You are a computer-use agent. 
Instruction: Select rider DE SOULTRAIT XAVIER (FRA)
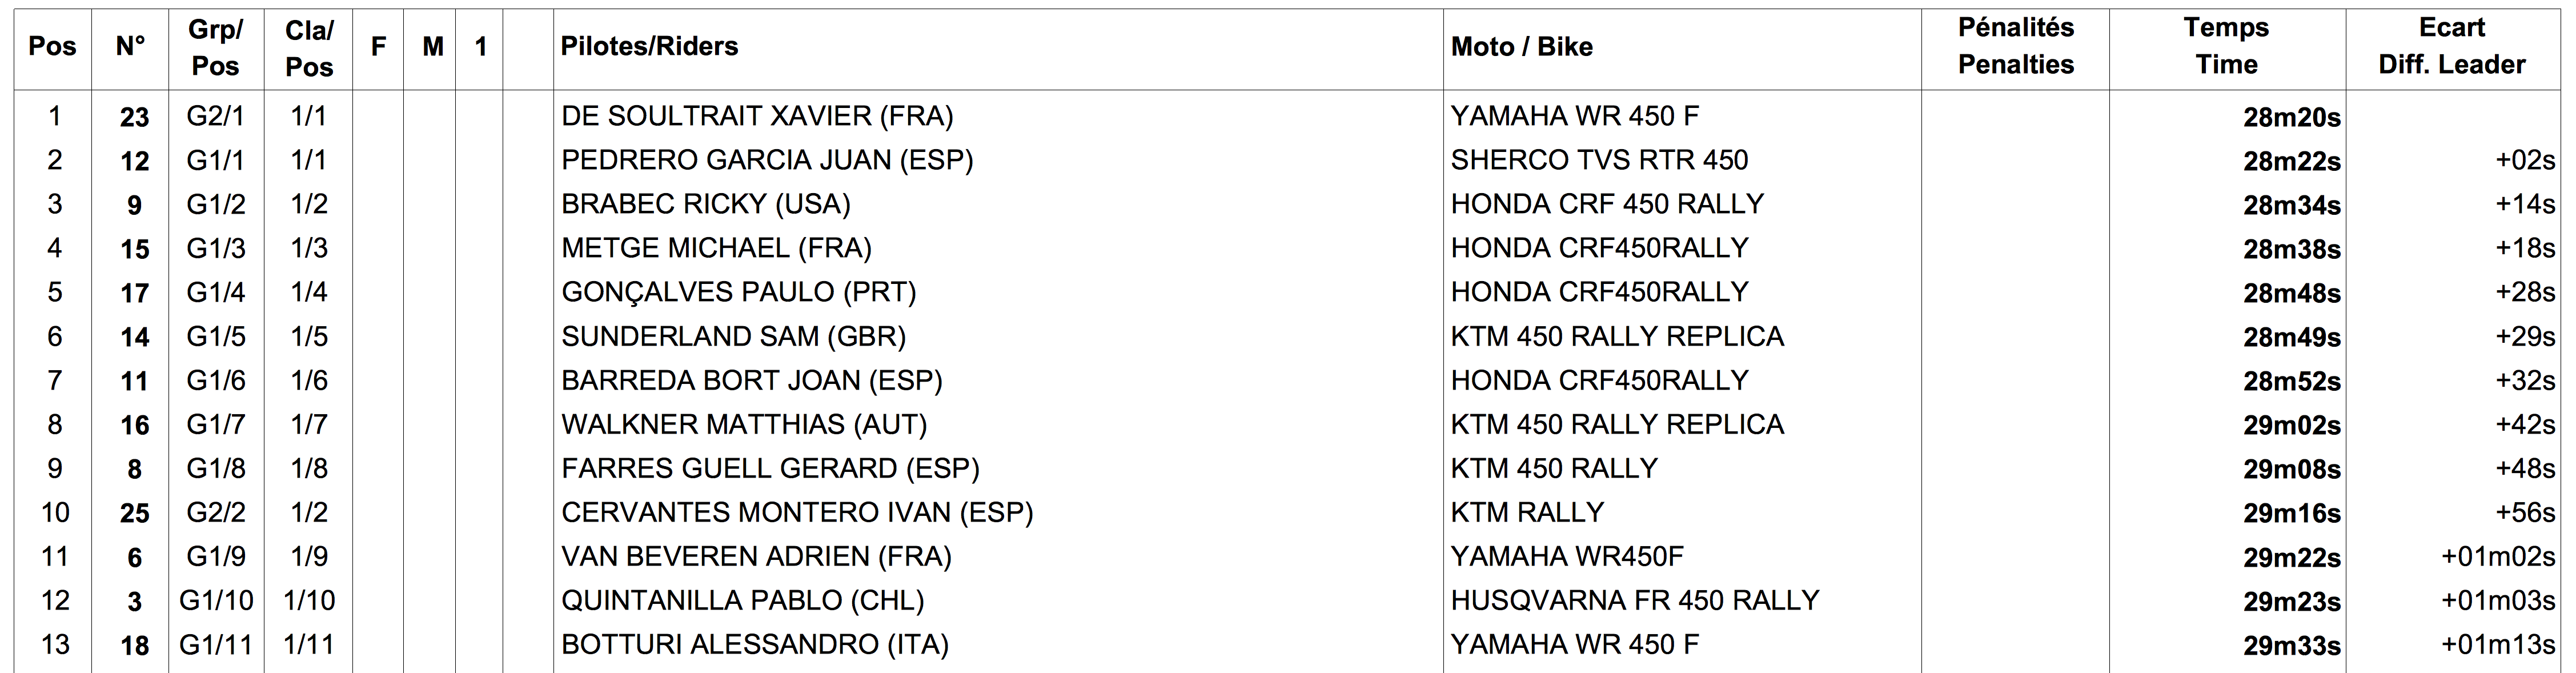click(x=757, y=116)
